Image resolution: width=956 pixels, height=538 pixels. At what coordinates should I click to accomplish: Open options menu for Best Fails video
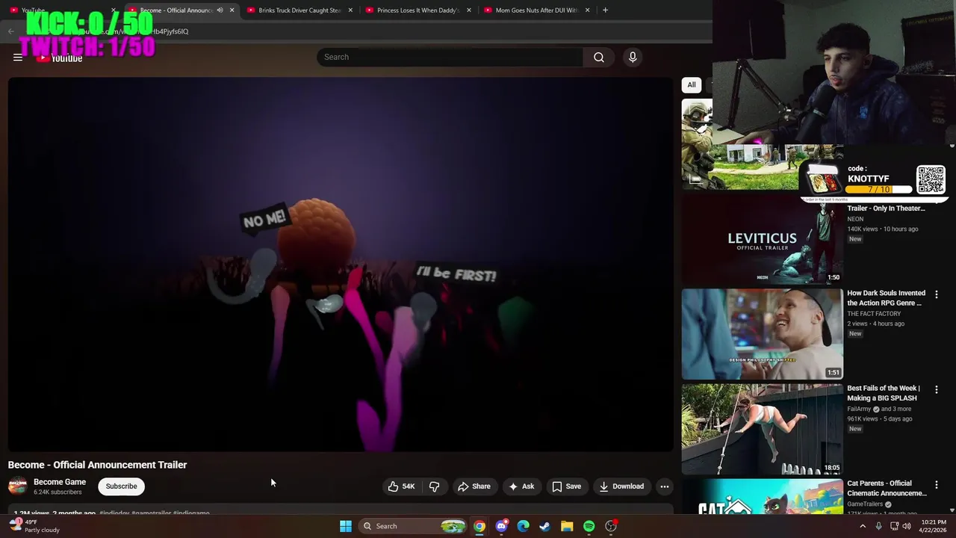[936, 389]
